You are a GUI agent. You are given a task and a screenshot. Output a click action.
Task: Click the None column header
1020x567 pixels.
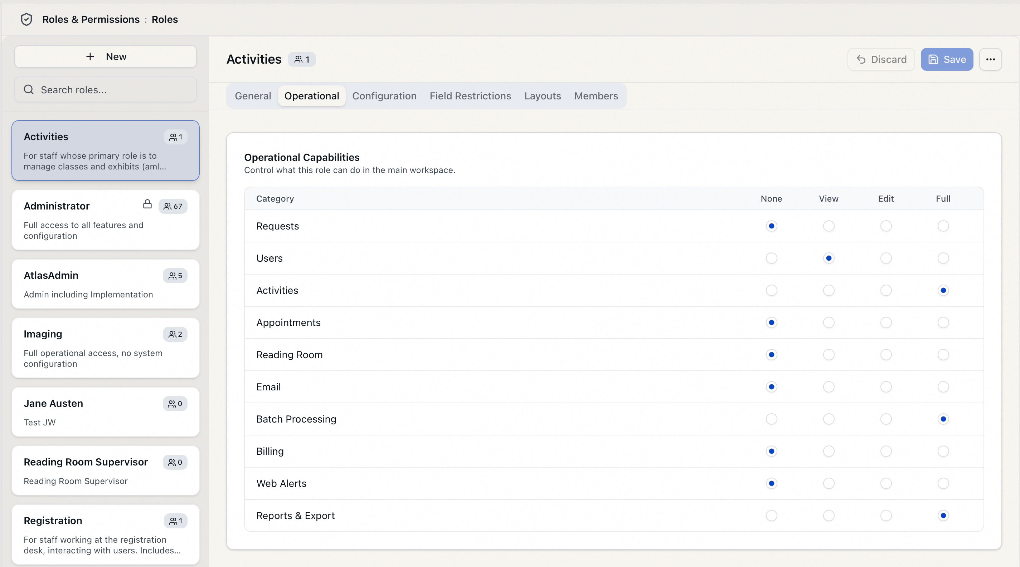click(x=771, y=199)
